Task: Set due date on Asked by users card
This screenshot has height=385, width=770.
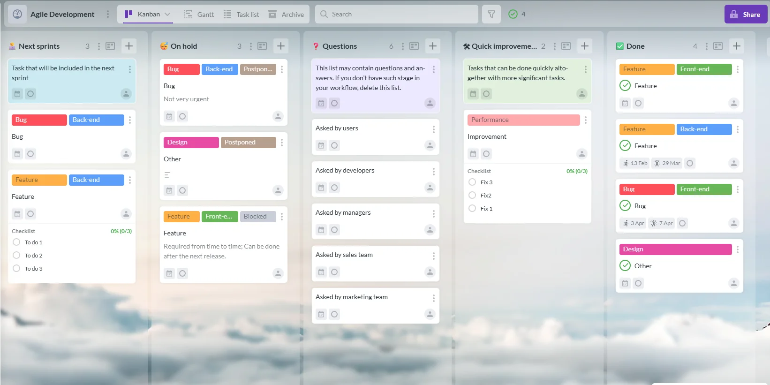Action: [321, 145]
